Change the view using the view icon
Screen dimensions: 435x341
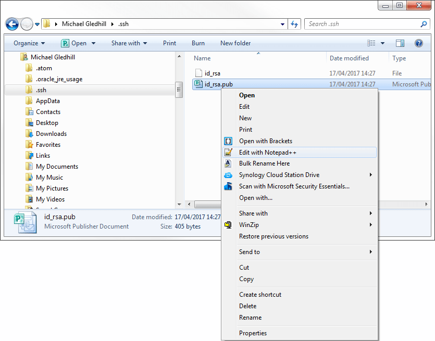click(371, 43)
